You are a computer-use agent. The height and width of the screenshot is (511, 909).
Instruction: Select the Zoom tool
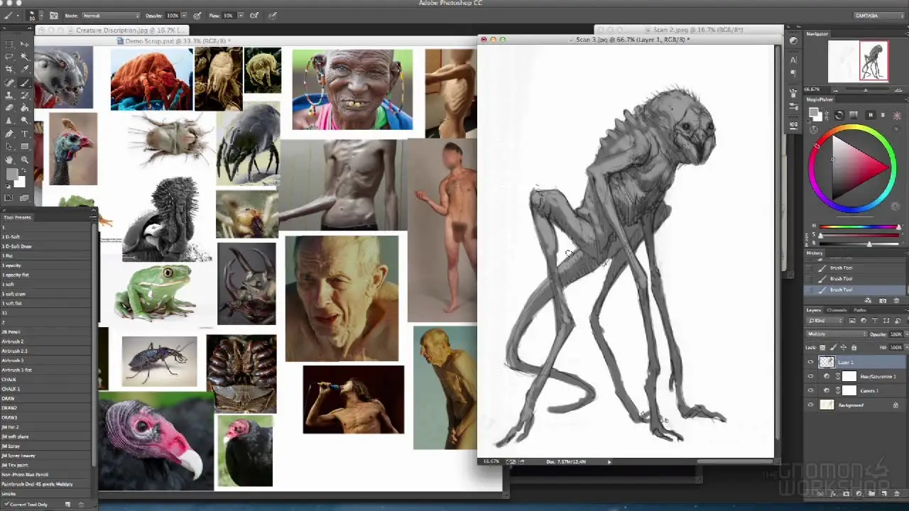coord(24,159)
